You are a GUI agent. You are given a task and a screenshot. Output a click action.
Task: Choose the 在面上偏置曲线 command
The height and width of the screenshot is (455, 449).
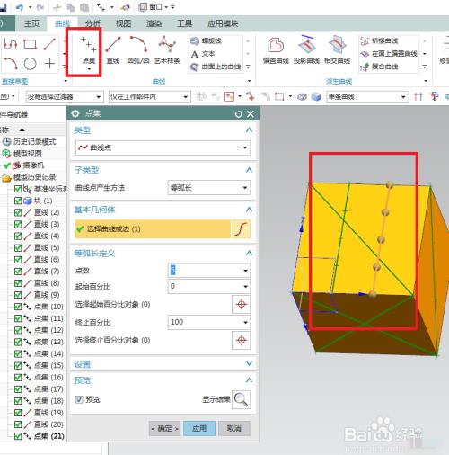(389, 54)
